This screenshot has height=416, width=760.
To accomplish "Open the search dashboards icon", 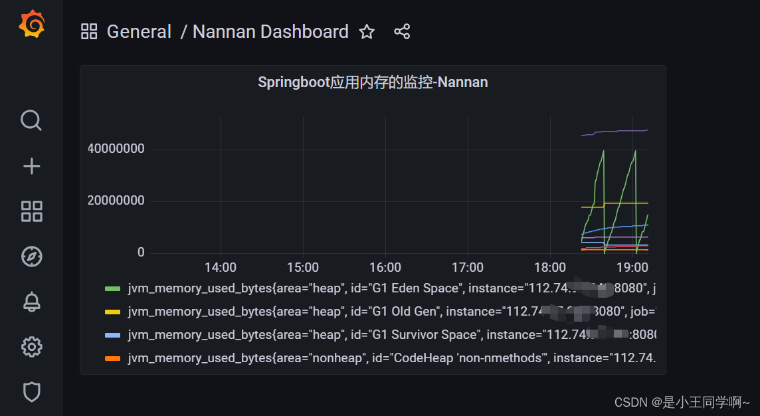I will [31, 120].
